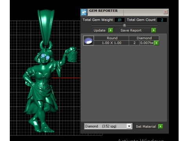Click the green arrow next to Set Material

[x=161, y=127]
